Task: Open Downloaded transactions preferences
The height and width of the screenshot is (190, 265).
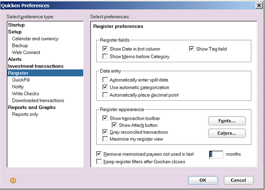Action: coord(38,100)
